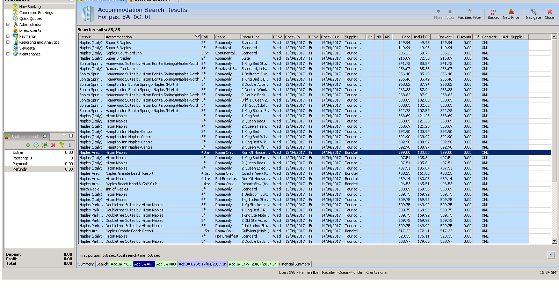This screenshot has width=559, height=300.
Task: Click green plus add icon in Booking contents
Action: [28, 145]
